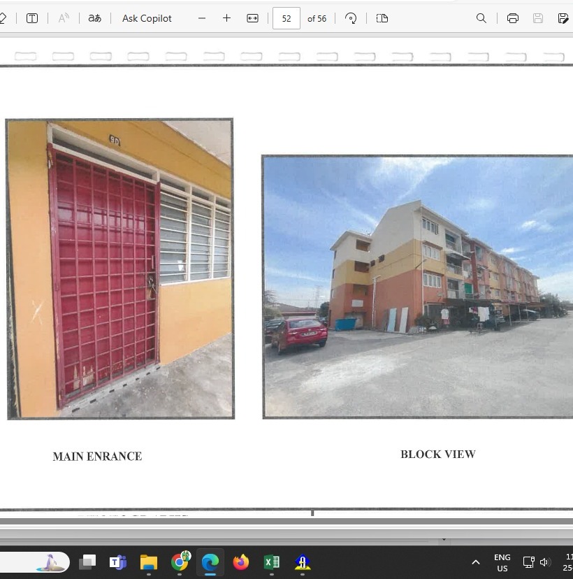Toggle the page view layout

pyautogui.click(x=382, y=18)
